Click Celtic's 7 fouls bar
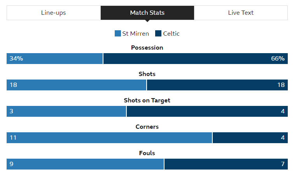Image resolution: width=301 pixels, height=180 pixels. pyautogui.click(x=226, y=164)
